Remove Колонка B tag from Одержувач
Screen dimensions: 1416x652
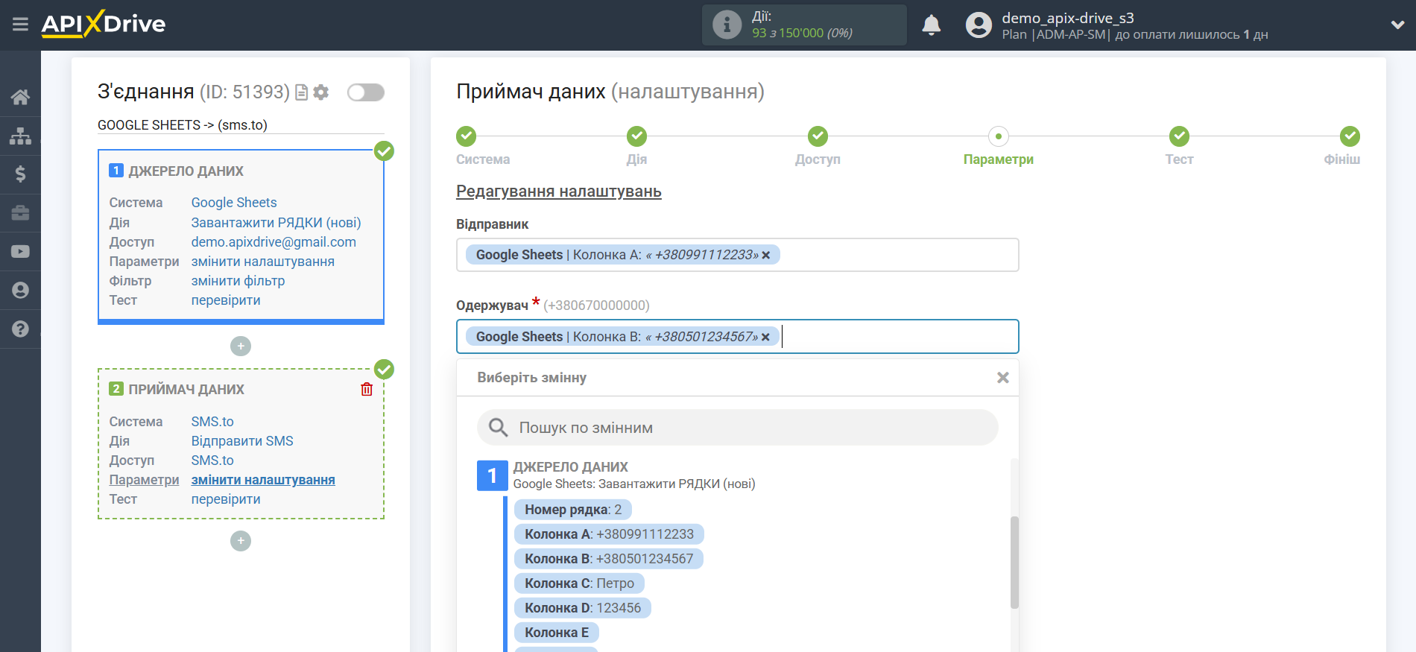pos(765,337)
